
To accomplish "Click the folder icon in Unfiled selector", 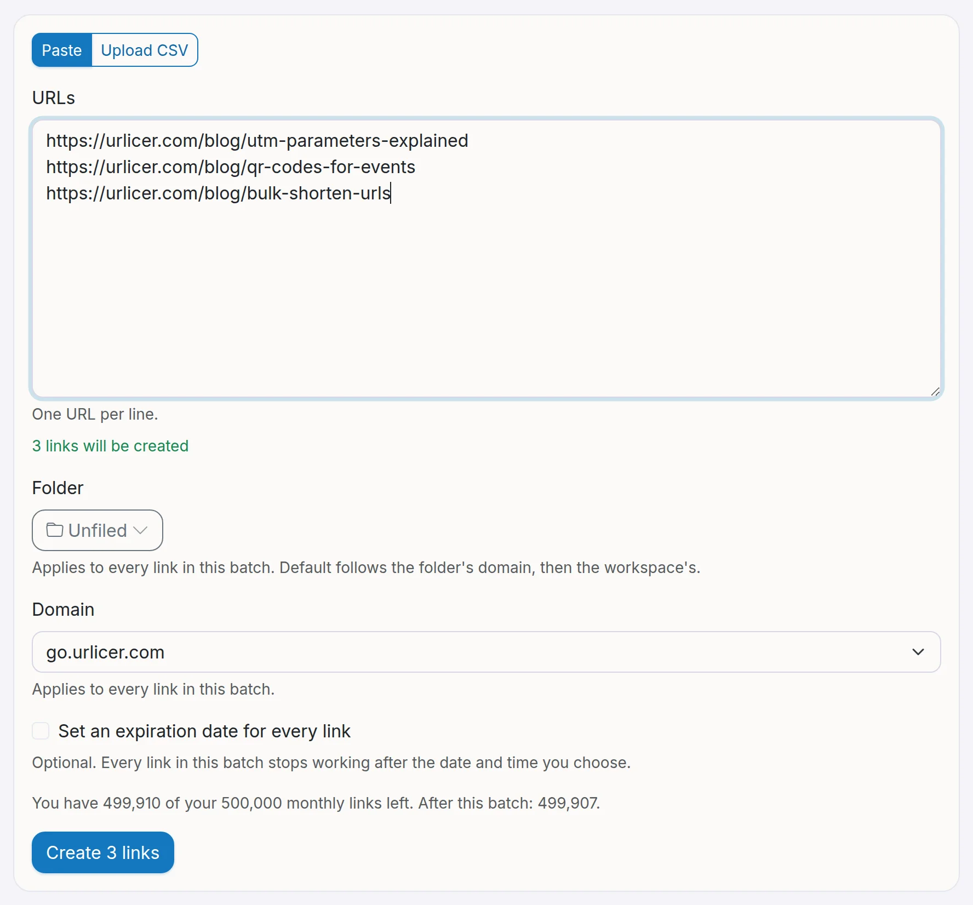I will tap(54, 530).
